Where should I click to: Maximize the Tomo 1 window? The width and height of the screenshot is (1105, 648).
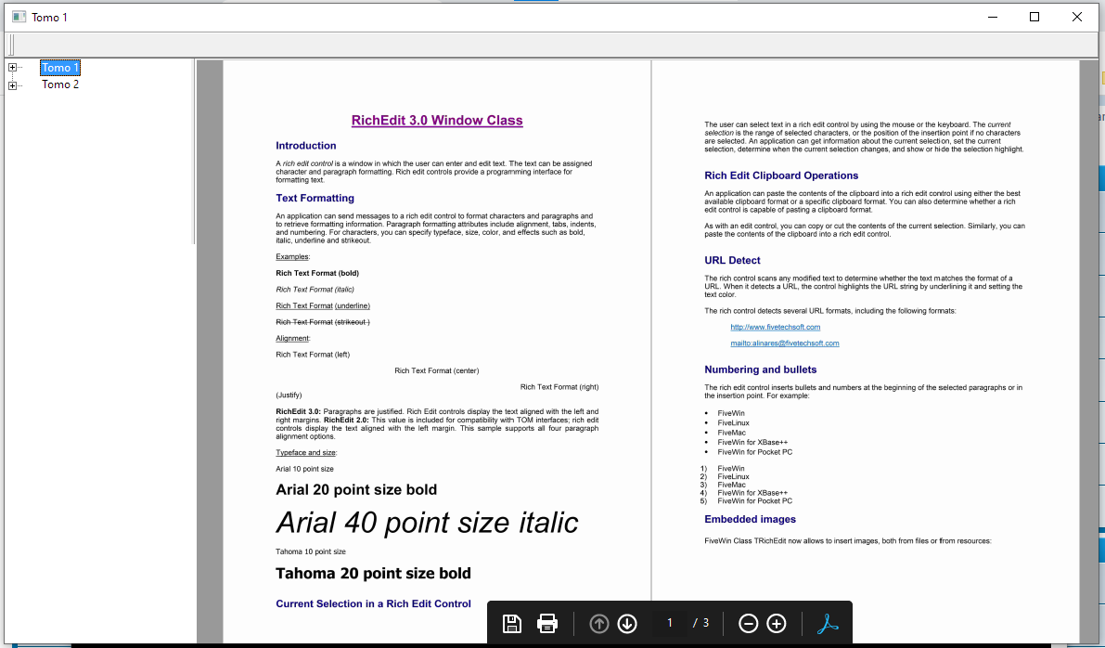tap(1034, 17)
